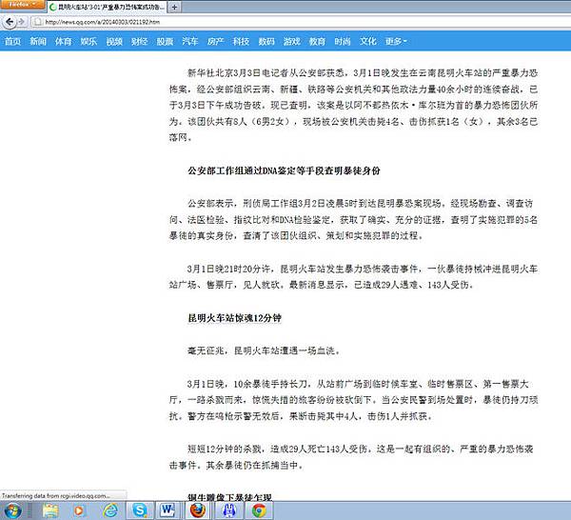Click the status bar text Transferring data from
The width and height of the screenshot is (571, 520).
pos(56,495)
